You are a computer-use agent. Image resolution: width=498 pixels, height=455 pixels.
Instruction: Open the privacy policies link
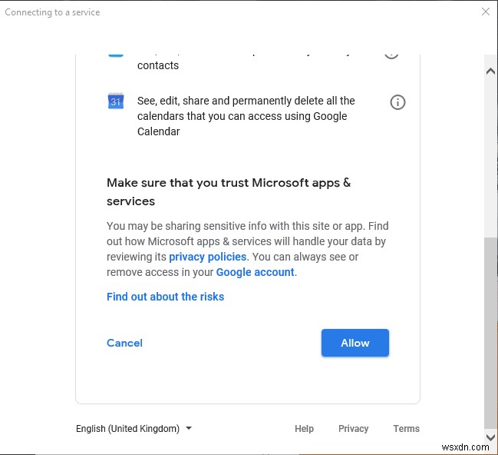tap(208, 257)
